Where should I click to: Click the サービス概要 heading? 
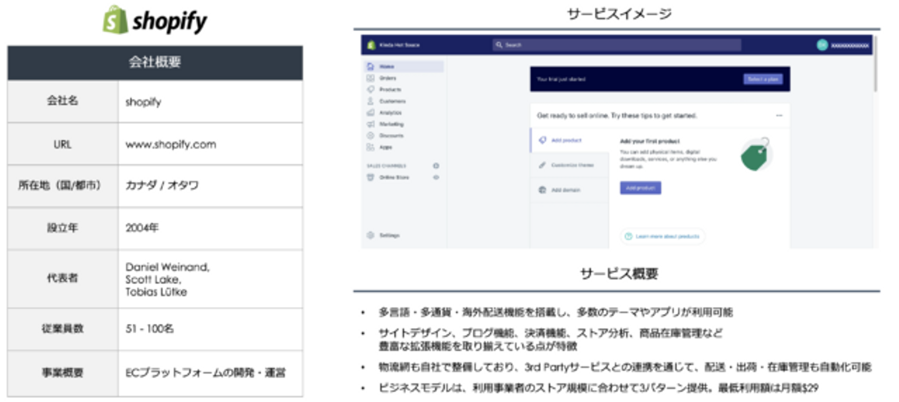(x=619, y=273)
